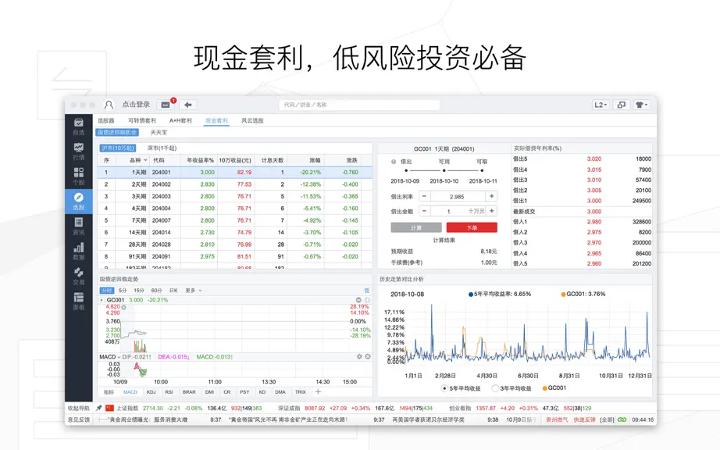
Task: Select the 选股 compass sidebar icon
Action: 79,201
